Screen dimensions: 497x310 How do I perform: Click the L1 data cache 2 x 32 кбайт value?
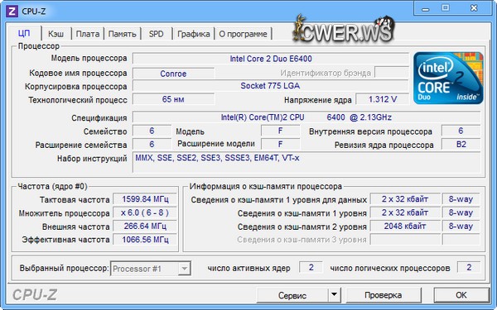click(x=405, y=199)
